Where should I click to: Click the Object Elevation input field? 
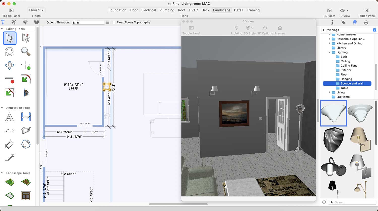tap(88, 22)
